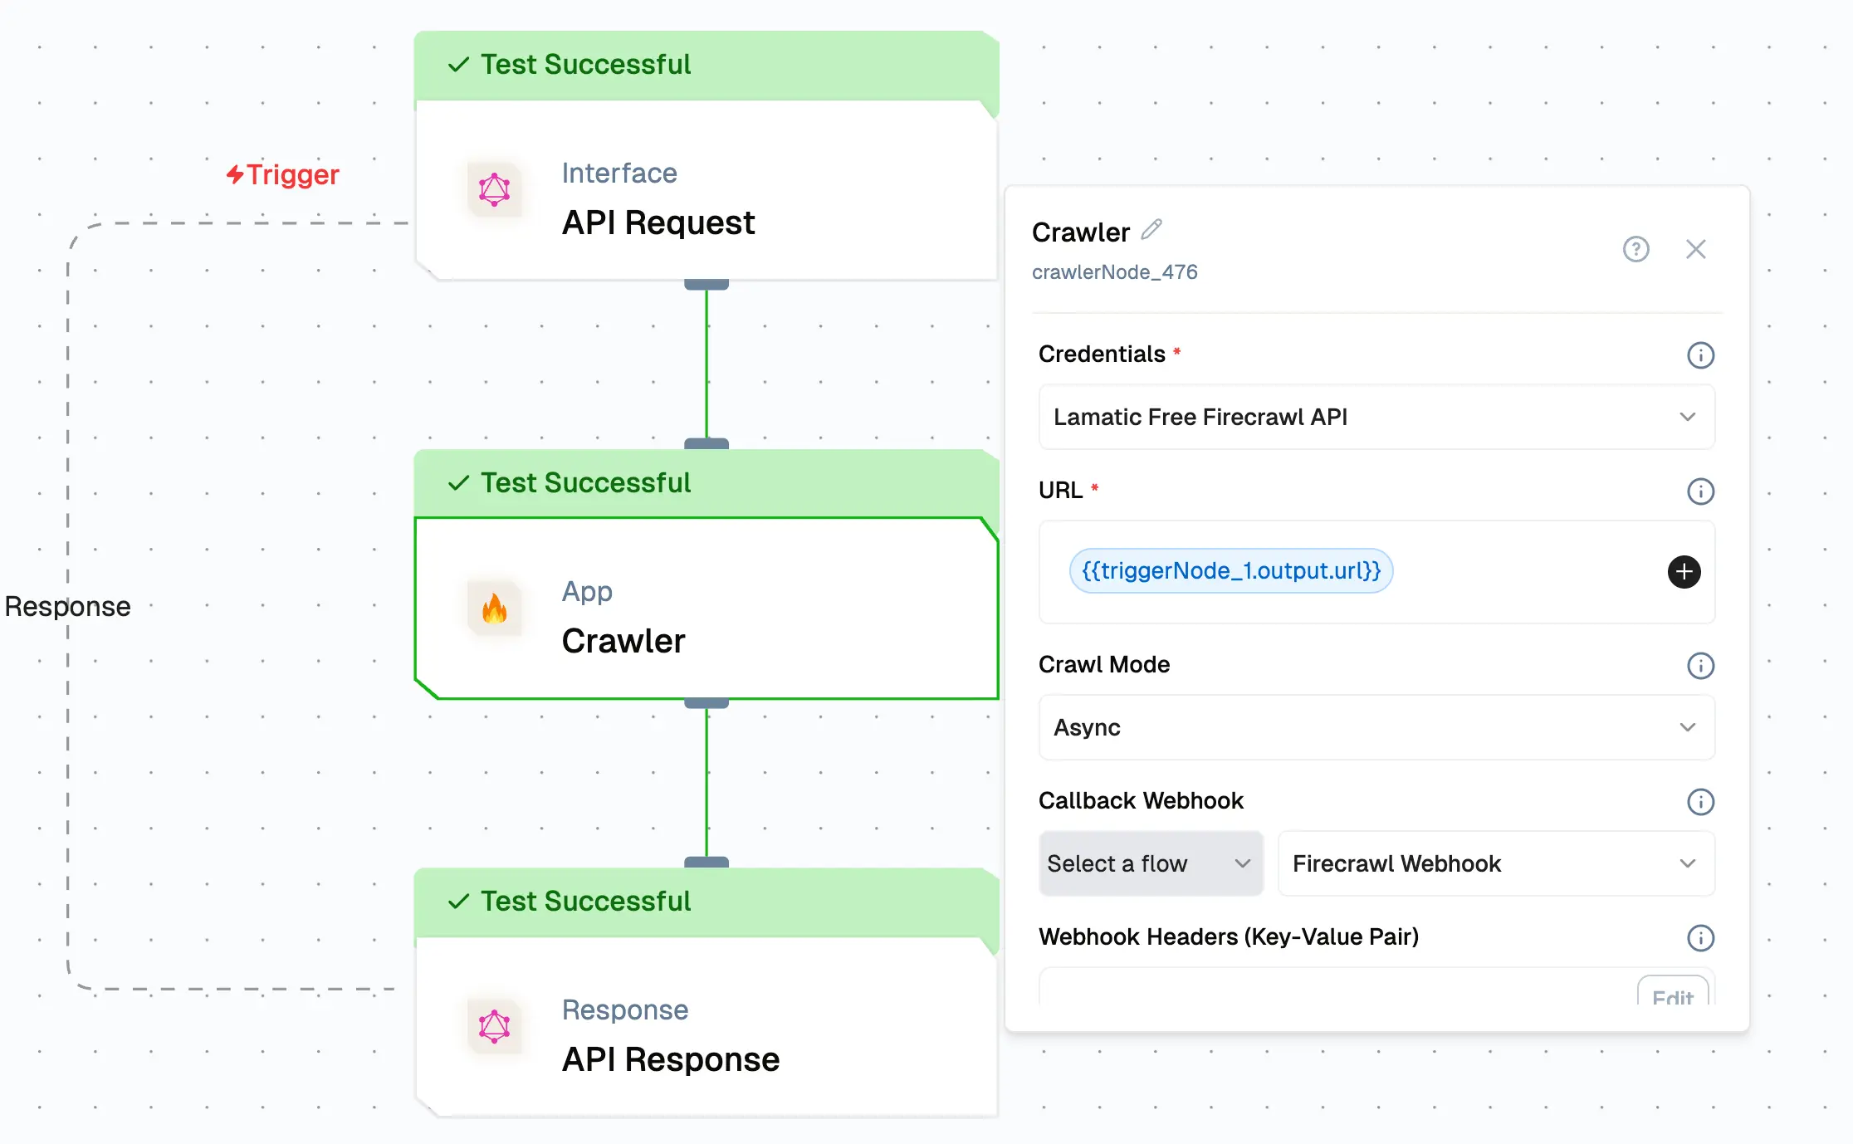Click the Credentials info icon

1700,355
